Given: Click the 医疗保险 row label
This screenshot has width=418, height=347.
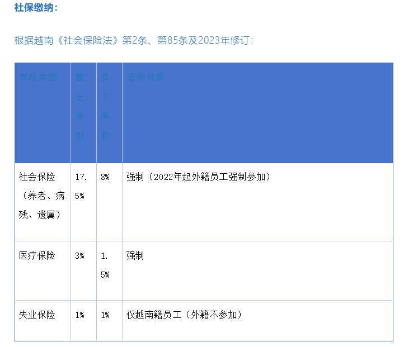Looking at the screenshot, I should (37, 255).
